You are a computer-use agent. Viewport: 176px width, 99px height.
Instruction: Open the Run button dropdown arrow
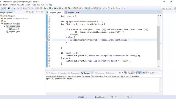click(52, 8)
